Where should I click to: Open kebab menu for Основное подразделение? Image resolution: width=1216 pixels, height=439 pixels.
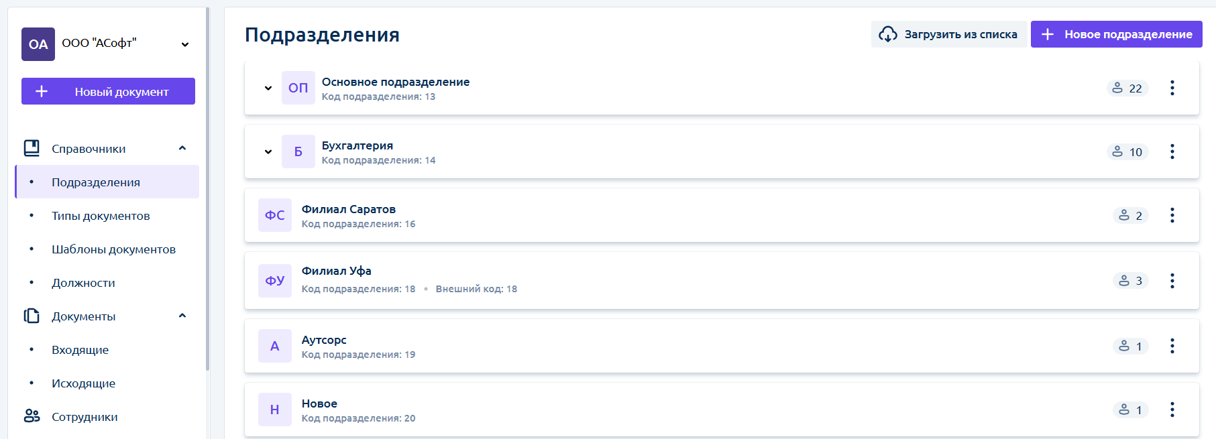[x=1172, y=88]
